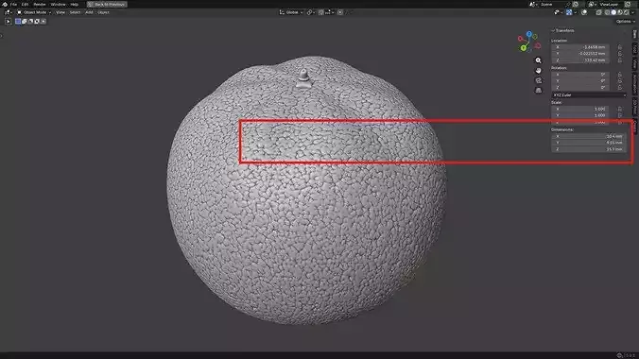Open the viewport Add menu
The image size is (639, 359).
point(89,12)
